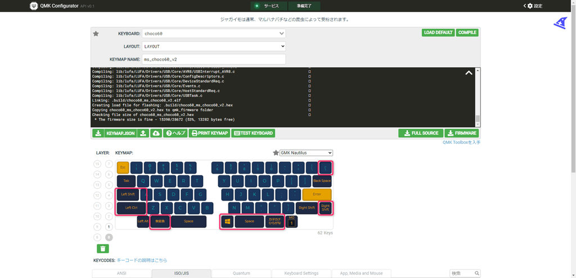
Task: Switch to layer 1
Action: point(109,227)
